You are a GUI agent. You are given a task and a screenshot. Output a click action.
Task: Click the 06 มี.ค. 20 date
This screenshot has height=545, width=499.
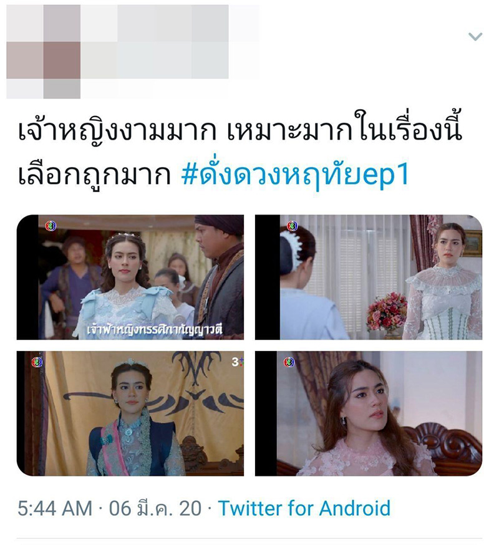point(155,508)
